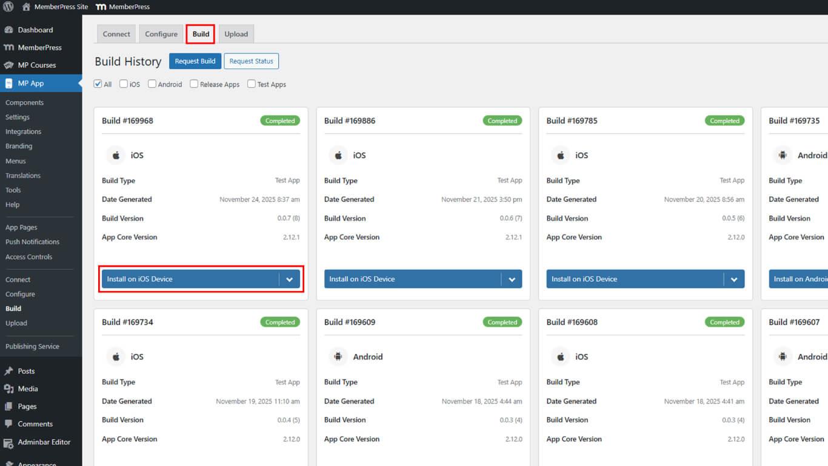Viewport: 828px width, 466px height.
Task: Open Media library from sidebar
Action: [x=27, y=388]
